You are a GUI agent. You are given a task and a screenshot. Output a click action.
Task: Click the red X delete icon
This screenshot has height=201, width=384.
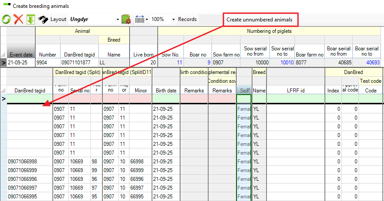(18, 19)
